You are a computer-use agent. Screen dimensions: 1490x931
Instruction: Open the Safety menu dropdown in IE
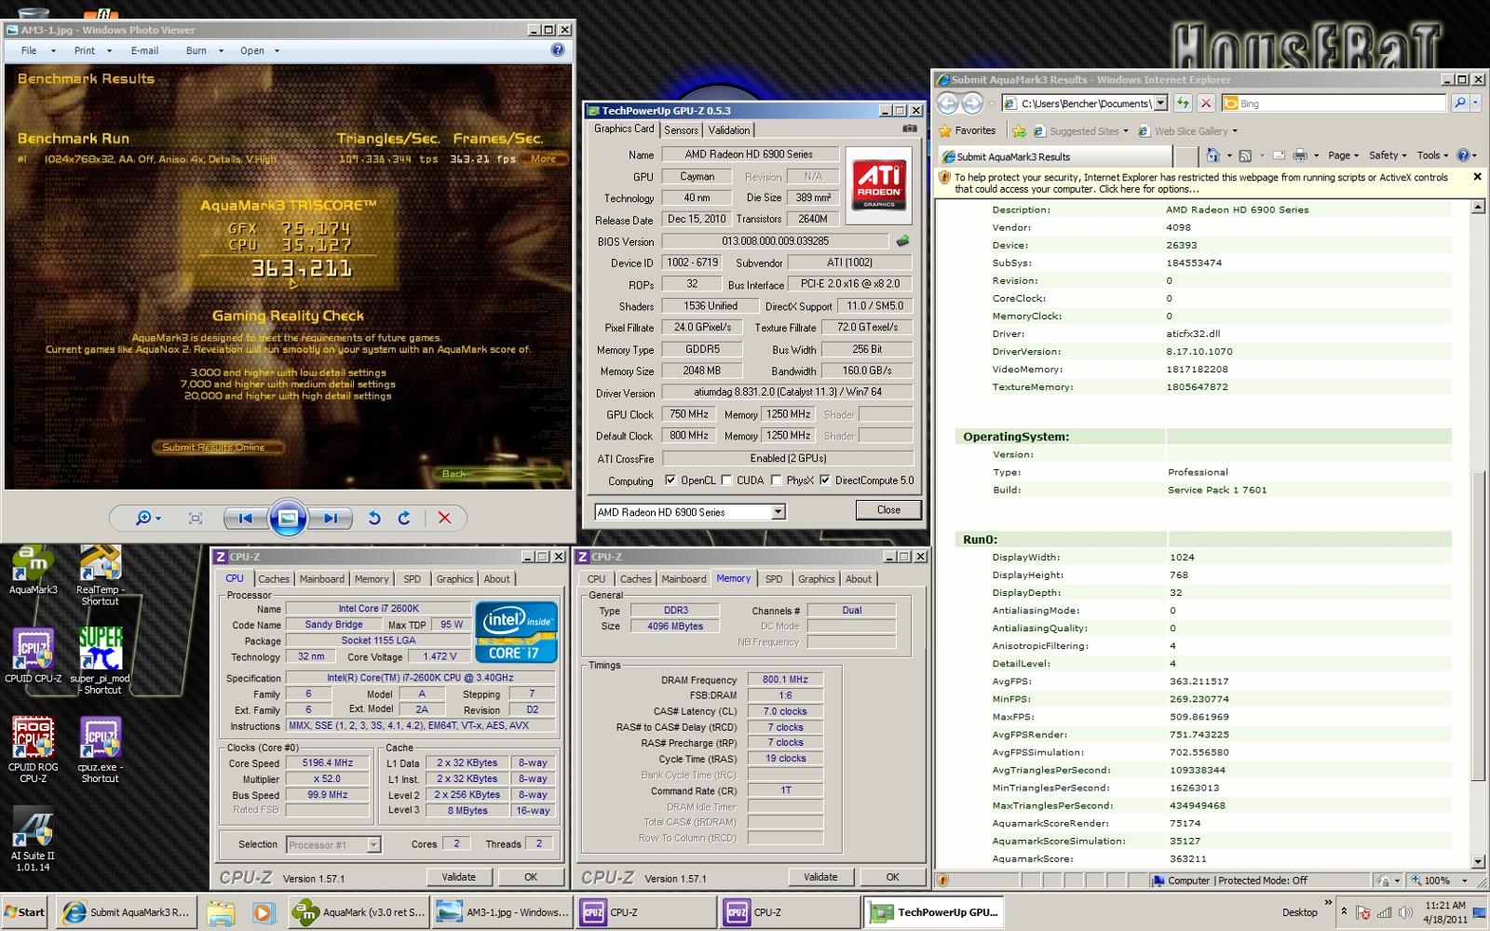pyautogui.click(x=1388, y=155)
